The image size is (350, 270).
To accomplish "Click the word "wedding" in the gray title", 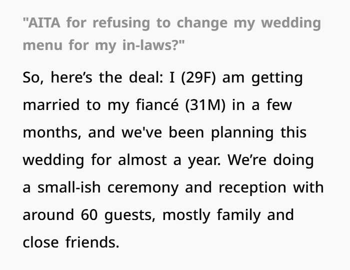I will tap(291, 23).
